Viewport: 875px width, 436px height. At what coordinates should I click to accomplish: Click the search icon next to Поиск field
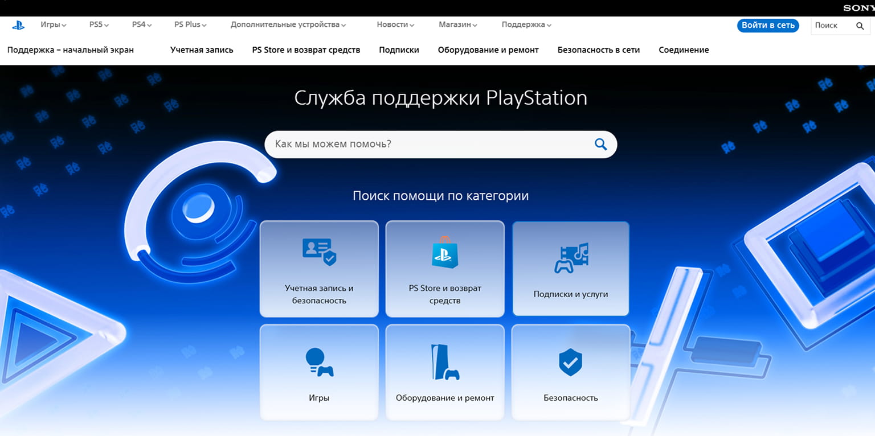click(860, 26)
